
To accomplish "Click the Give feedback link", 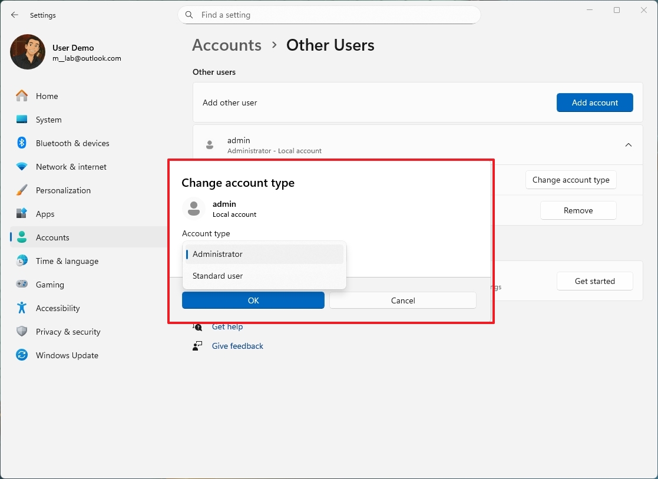I will tap(237, 346).
